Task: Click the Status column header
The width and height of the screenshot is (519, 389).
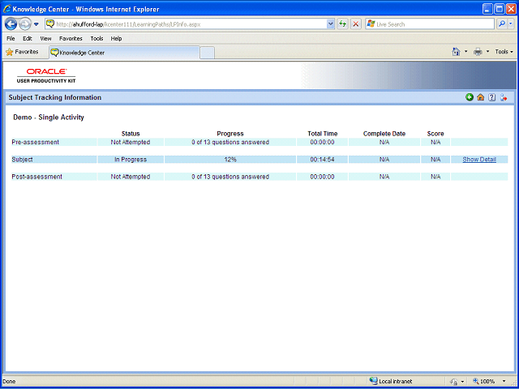Action: pyautogui.click(x=131, y=134)
